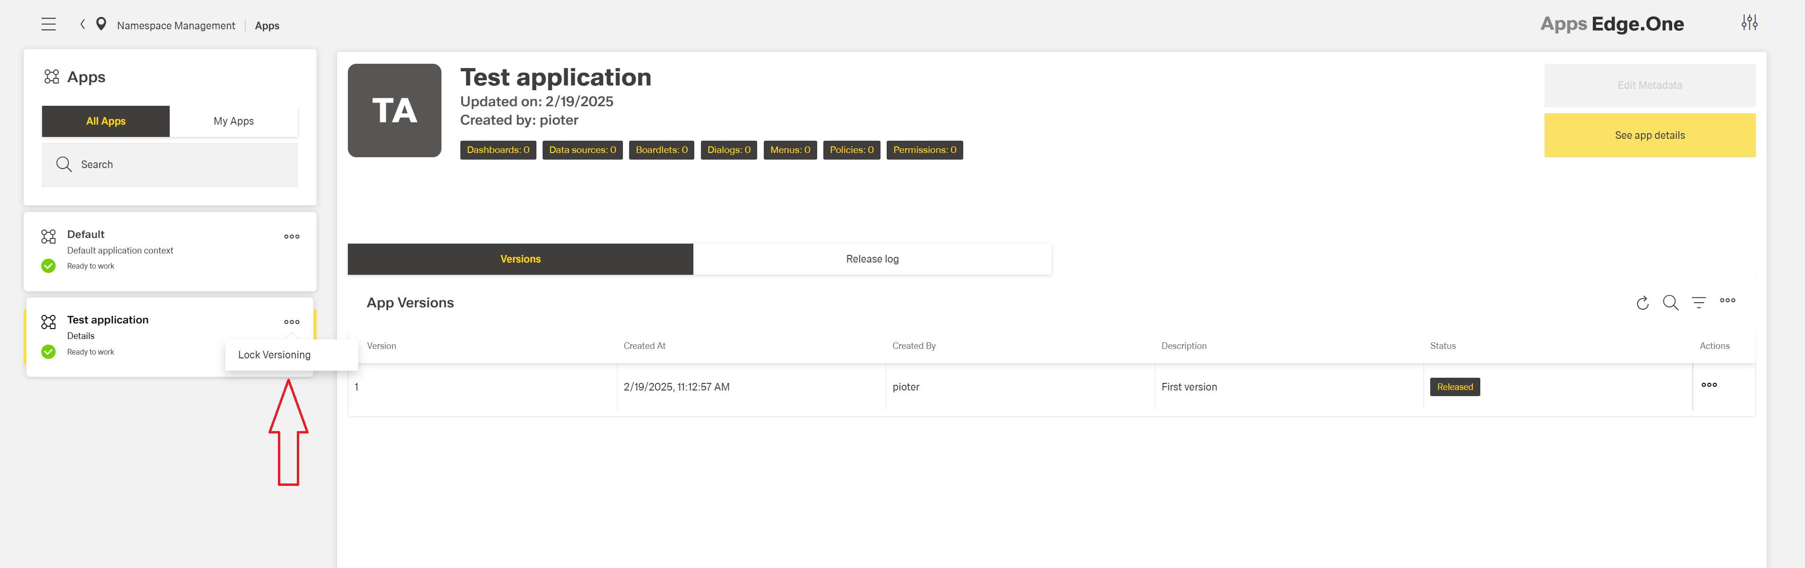This screenshot has height=568, width=1805.
Task: Click the back arrow next to breadcrumbs
Action: pos(82,23)
